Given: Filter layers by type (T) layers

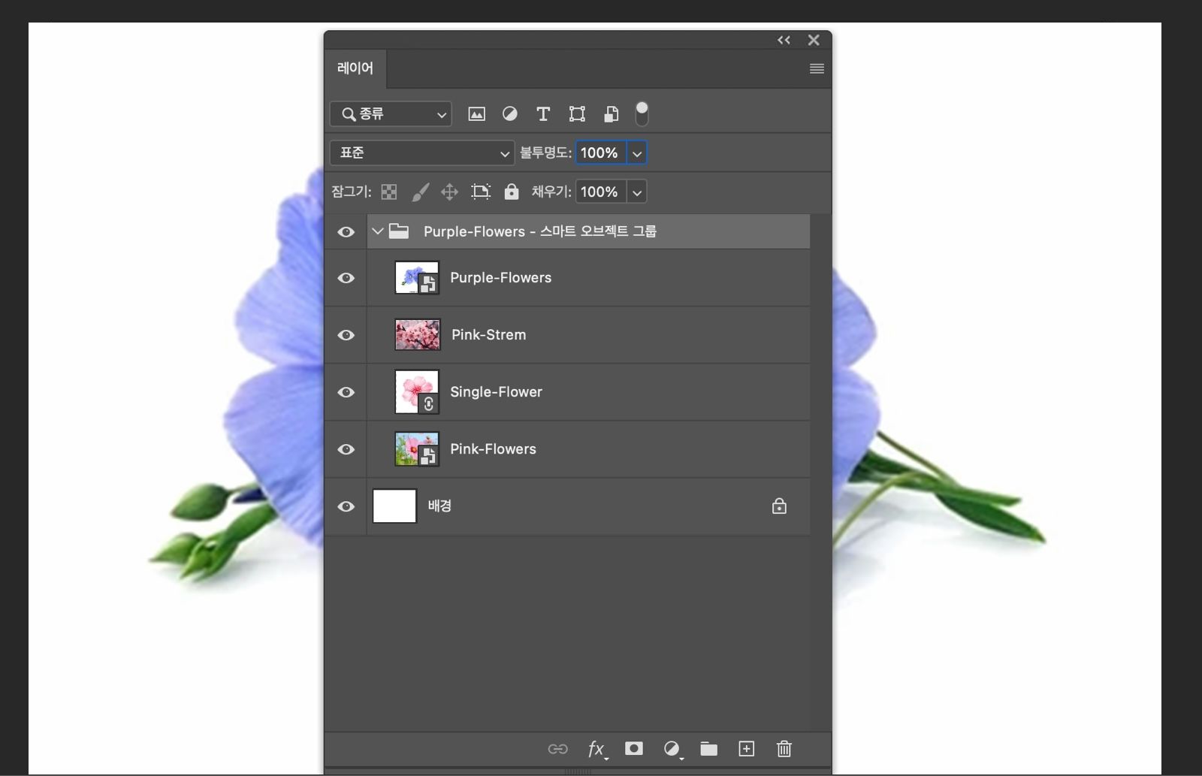Looking at the screenshot, I should click(x=543, y=114).
